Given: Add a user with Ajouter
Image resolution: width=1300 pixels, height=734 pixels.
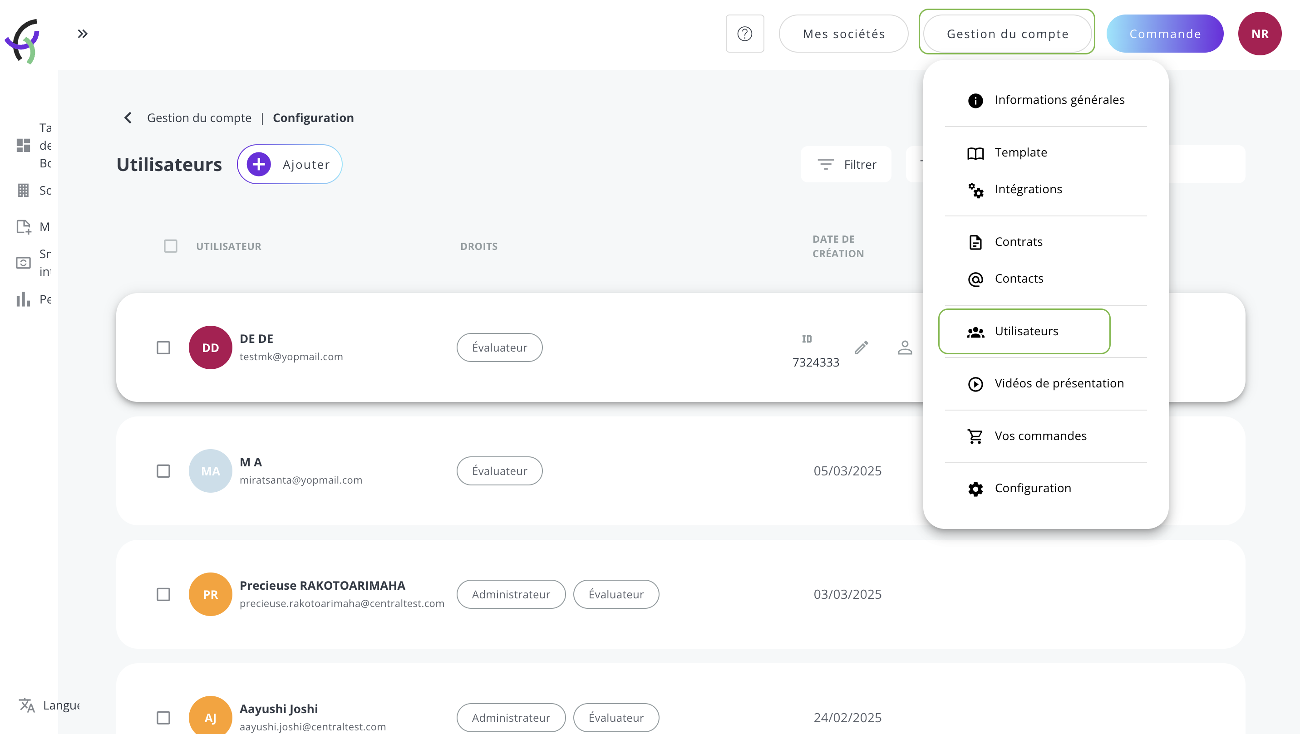Looking at the screenshot, I should [290, 165].
